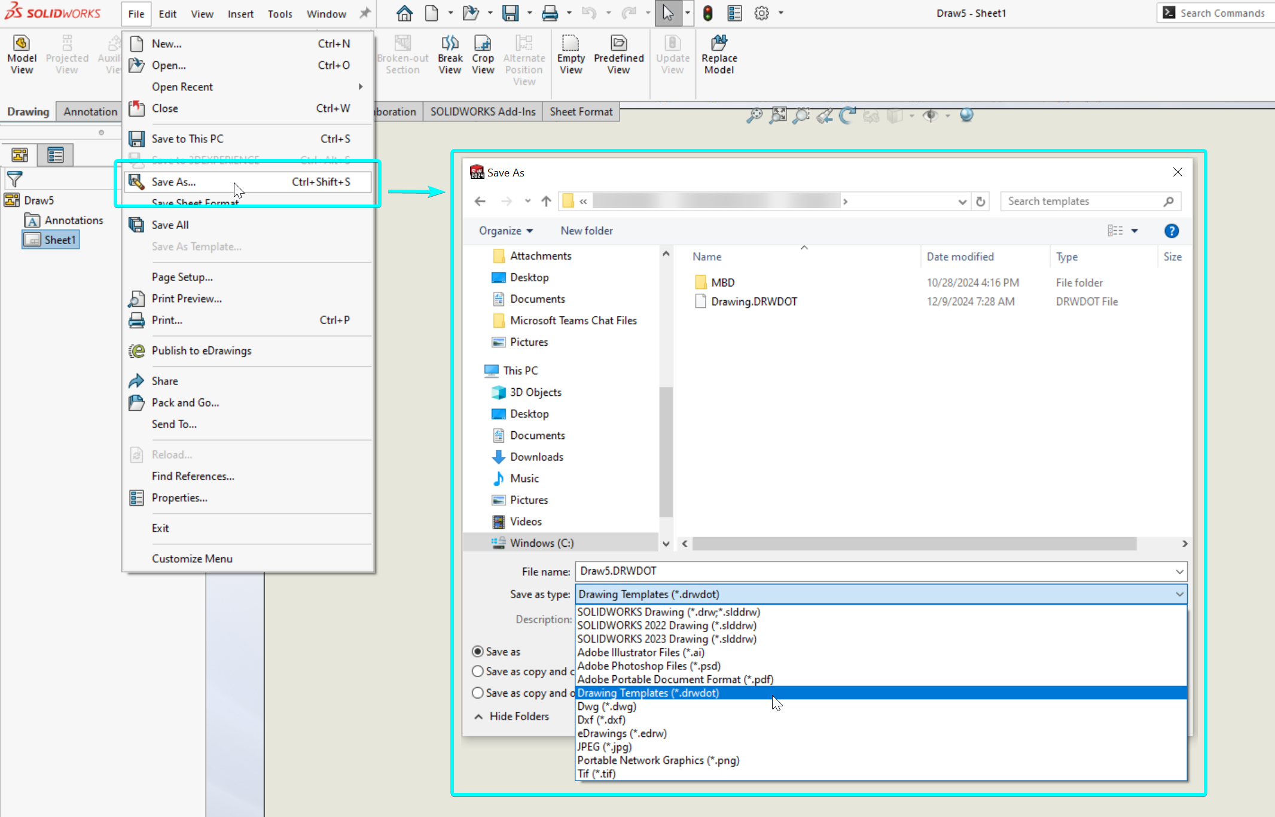Open the view options dropdown arrow

click(1134, 231)
